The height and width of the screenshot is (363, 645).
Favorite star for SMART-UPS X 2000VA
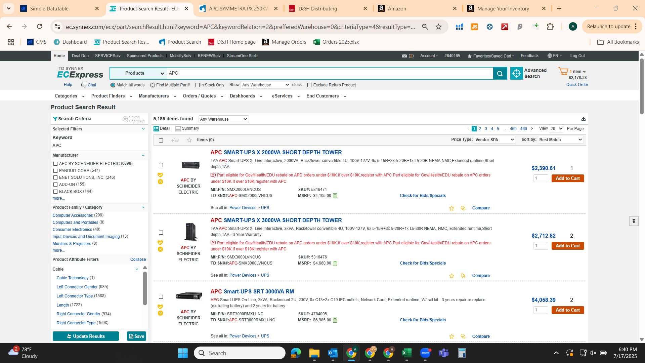pyautogui.click(x=451, y=208)
